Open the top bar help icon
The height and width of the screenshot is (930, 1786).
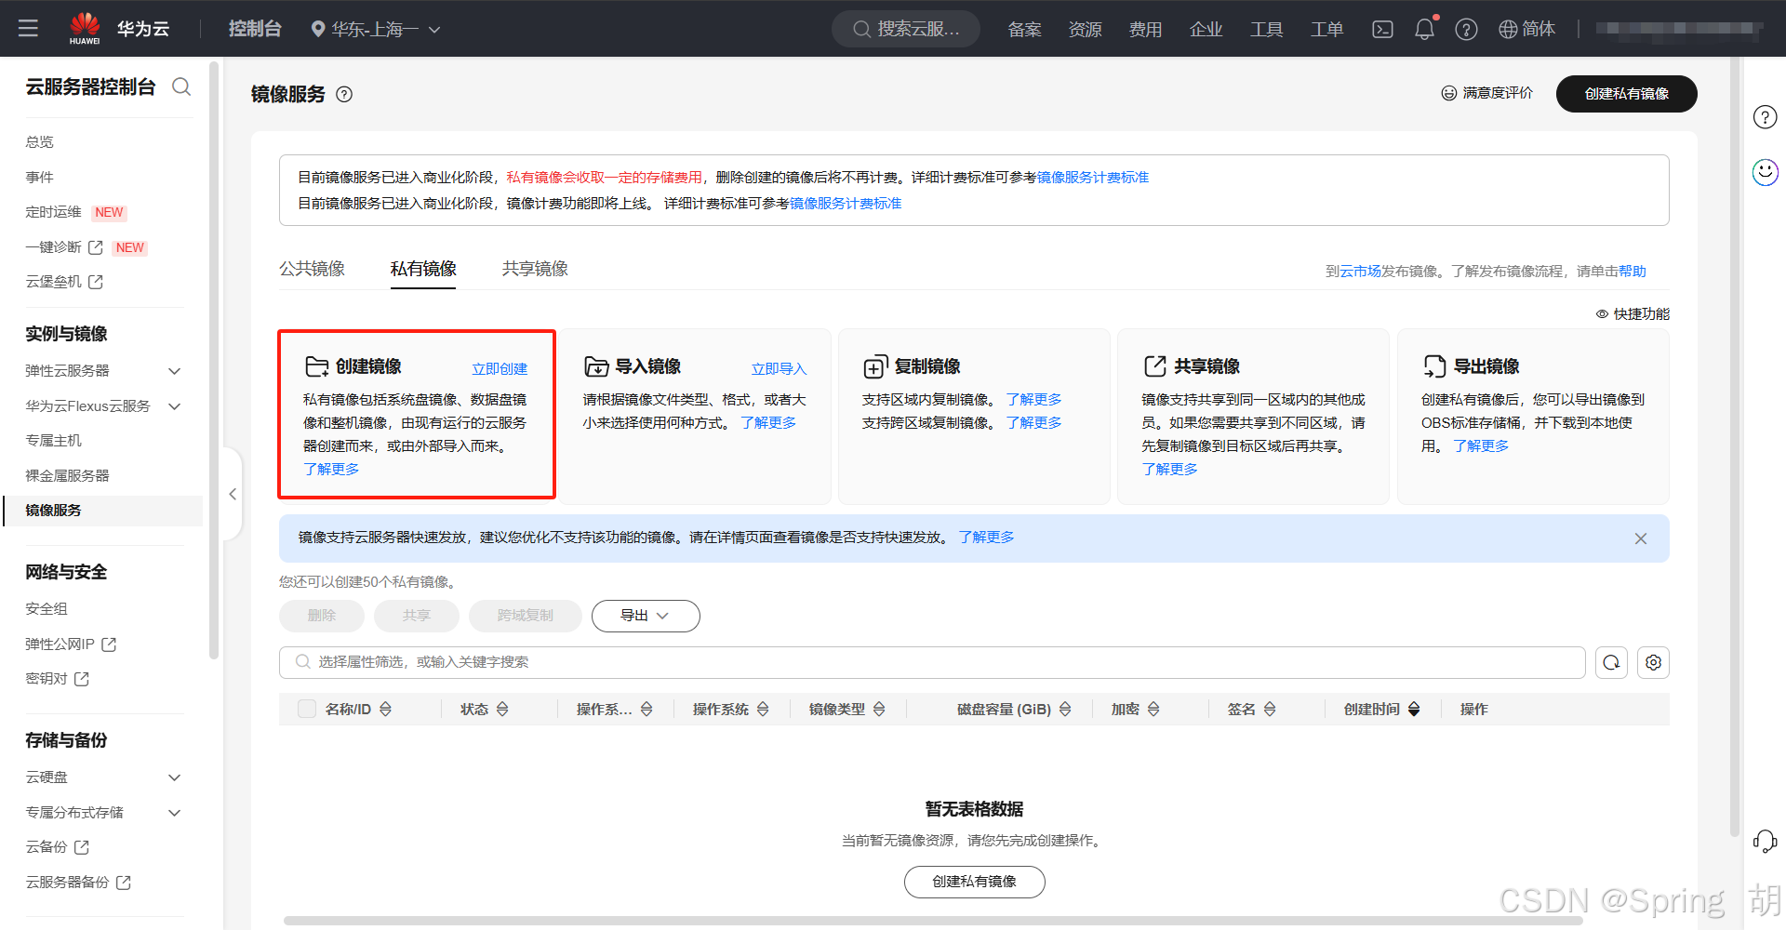click(x=1466, y=30)
